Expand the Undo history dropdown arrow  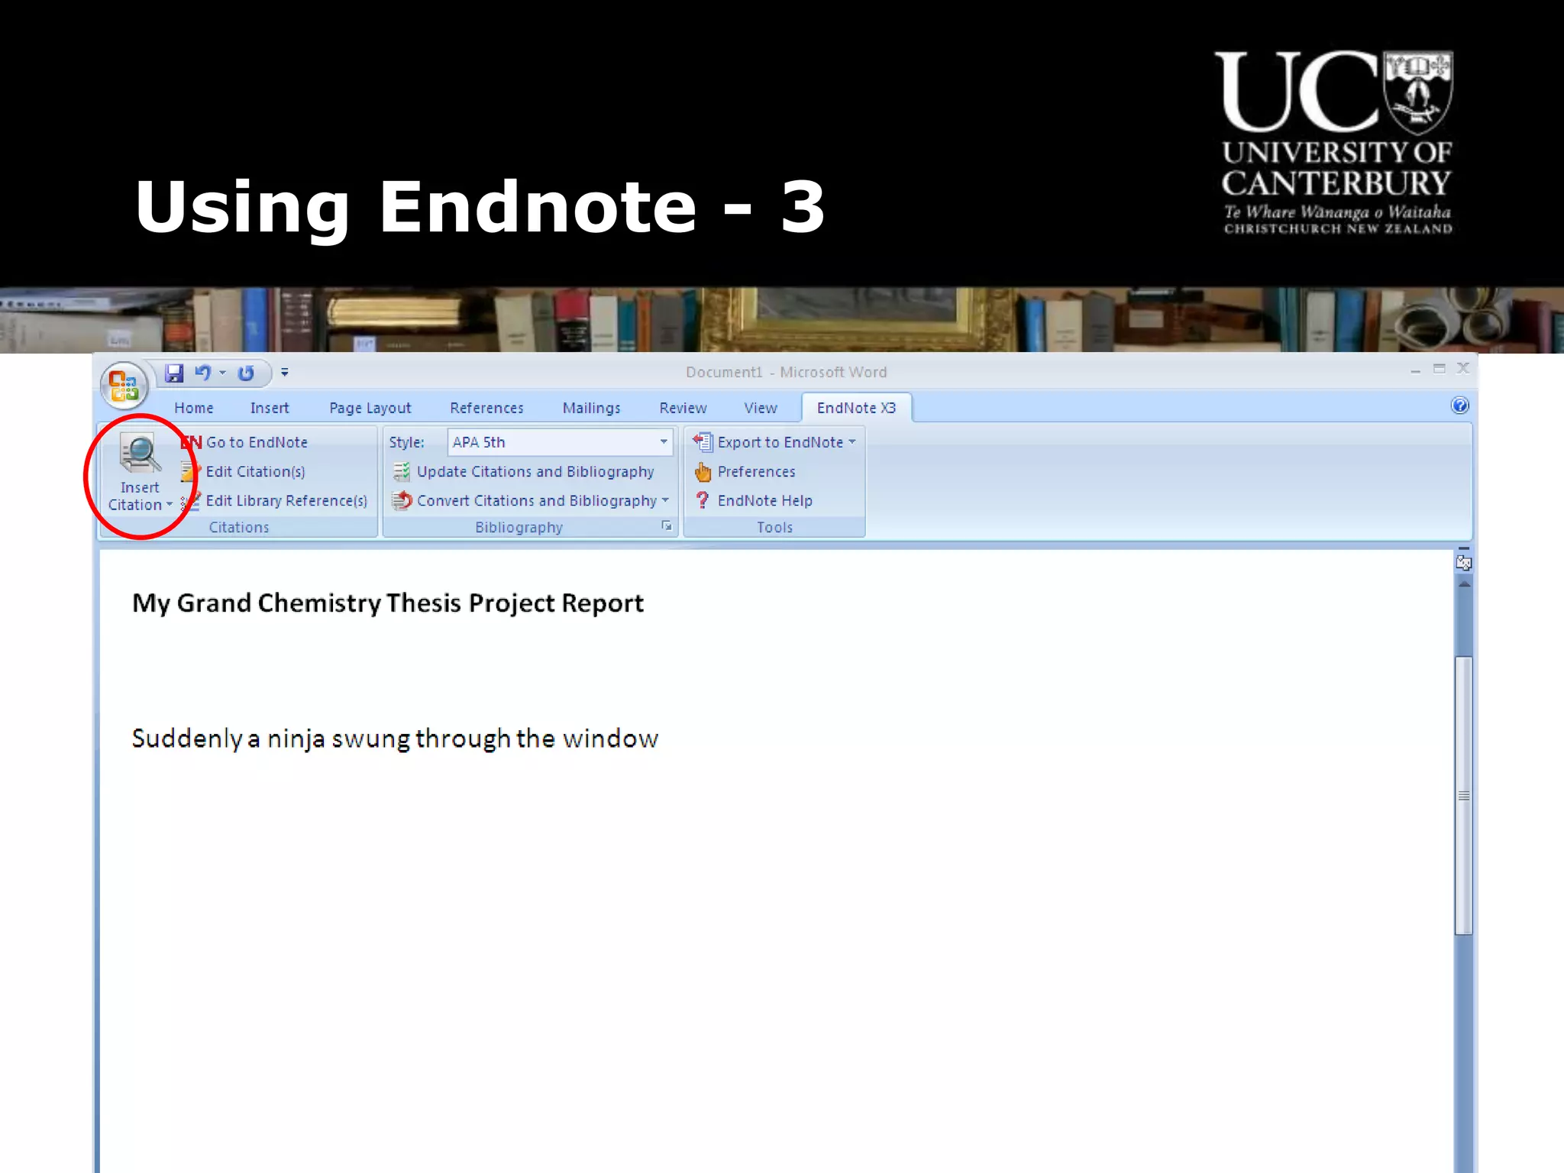tap(223, 373)
